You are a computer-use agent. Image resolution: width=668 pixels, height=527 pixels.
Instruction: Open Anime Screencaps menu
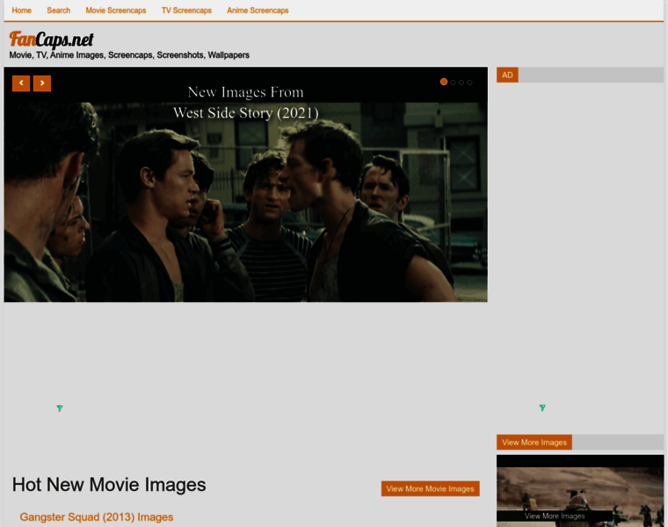point(258,11)
